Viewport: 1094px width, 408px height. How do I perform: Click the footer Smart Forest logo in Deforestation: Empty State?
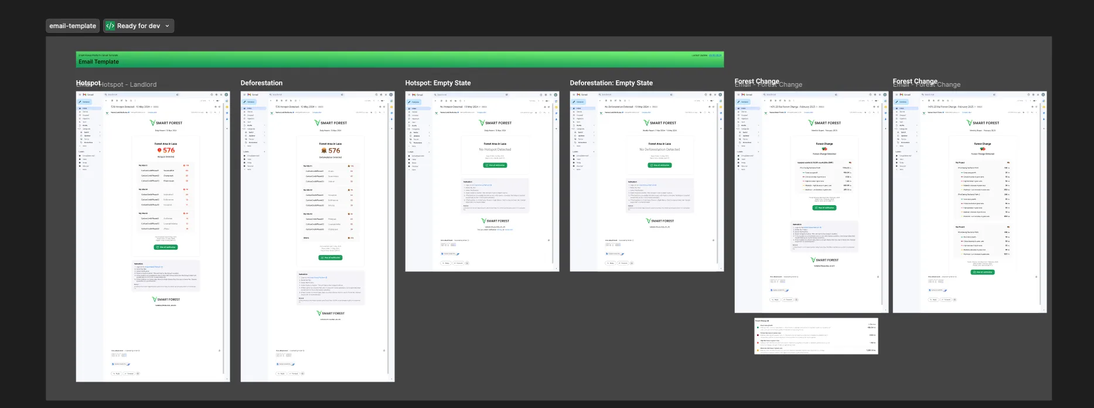660,221
